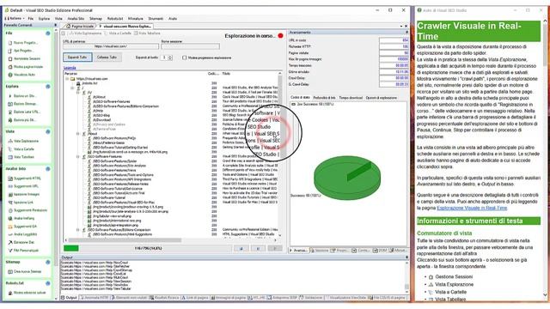Screen dimensions: 550x309
Task: Switch to Opzioni di esplorazione tab
Action: 382,98
